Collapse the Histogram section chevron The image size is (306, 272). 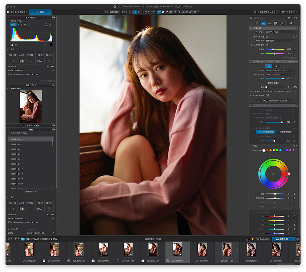pos(8,21)
